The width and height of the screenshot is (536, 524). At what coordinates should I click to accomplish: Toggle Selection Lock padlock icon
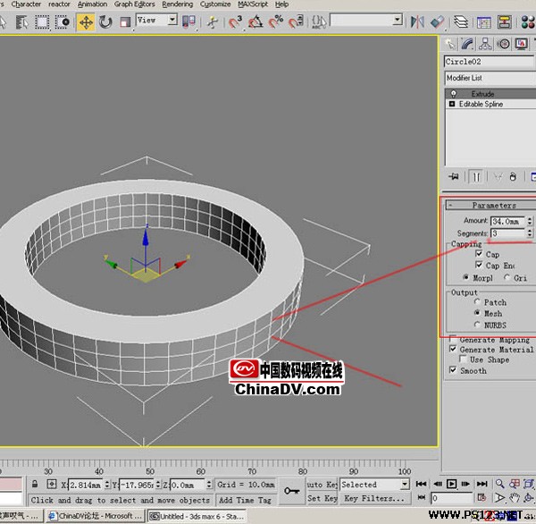click(x=35, y=485)
